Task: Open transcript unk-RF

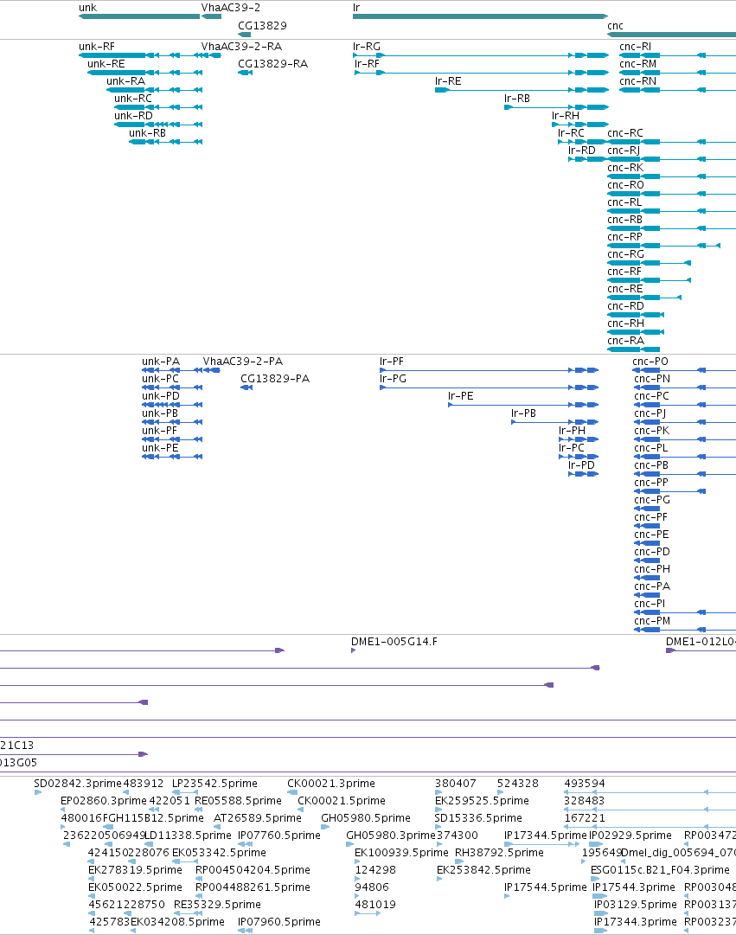Action: click(x=97, y=47)
